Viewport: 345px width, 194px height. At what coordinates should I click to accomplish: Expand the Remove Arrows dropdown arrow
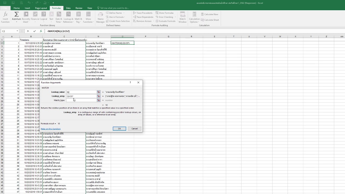[154, 21]
